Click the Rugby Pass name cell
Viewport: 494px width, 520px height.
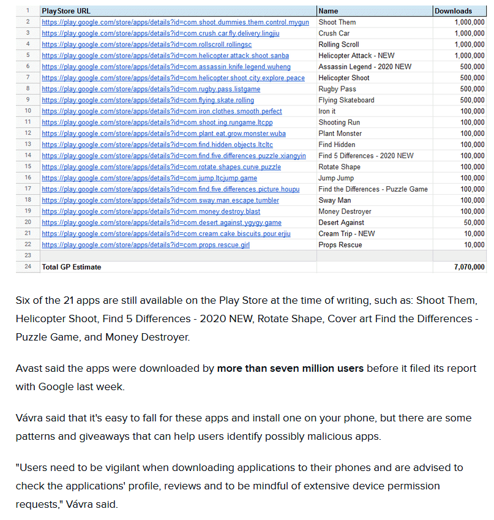pyautogui.click(x=375, y=89)
